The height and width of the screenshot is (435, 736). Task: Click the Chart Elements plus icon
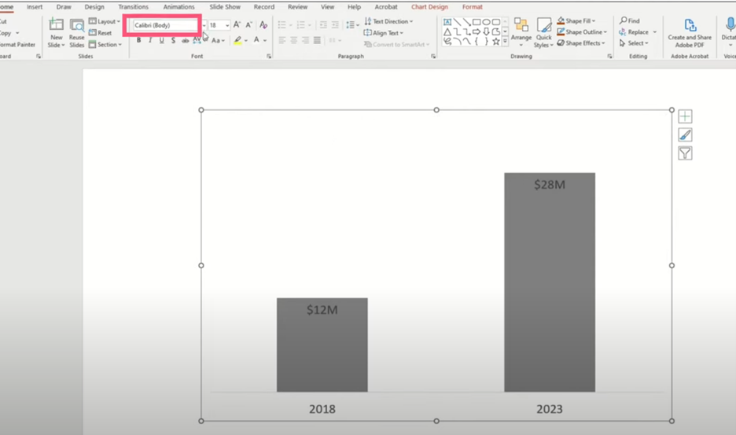685,116
